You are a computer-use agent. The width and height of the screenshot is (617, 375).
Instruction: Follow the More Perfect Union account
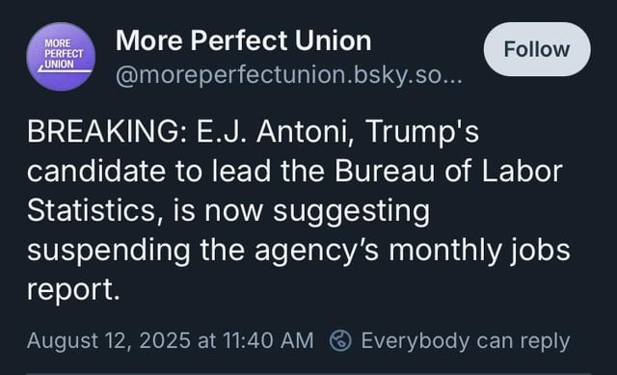tap(537, 49)
